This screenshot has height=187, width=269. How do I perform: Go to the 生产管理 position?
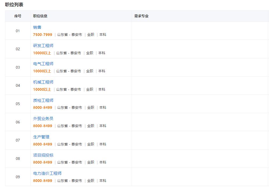pos(41,137)
